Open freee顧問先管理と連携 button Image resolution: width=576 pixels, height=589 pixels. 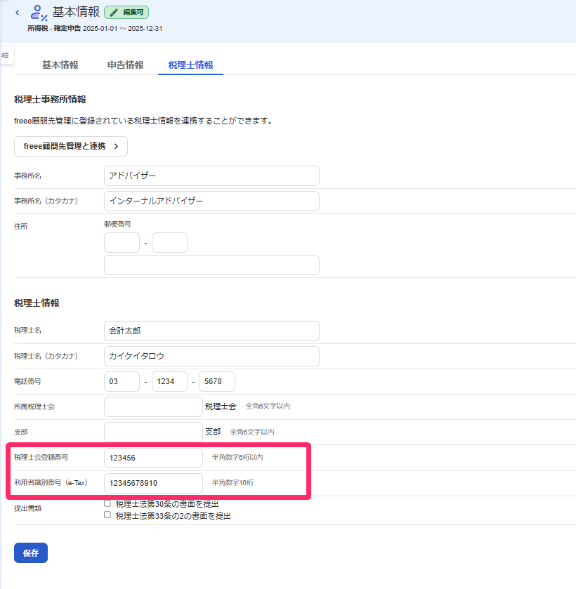tap(71, 146)
